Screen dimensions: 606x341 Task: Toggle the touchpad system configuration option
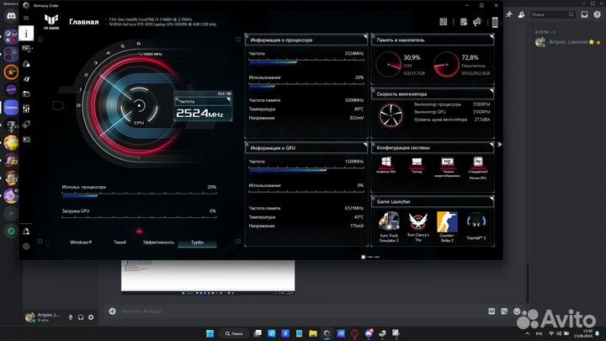(417, 163)
